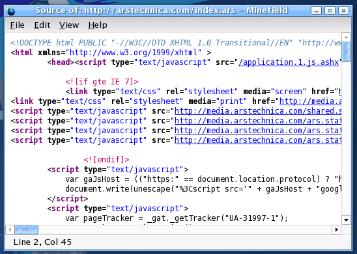The height and width of the screenshot is (254, 357).
Task: Click the Minefield globe icon in title bar
Action: 10,11
